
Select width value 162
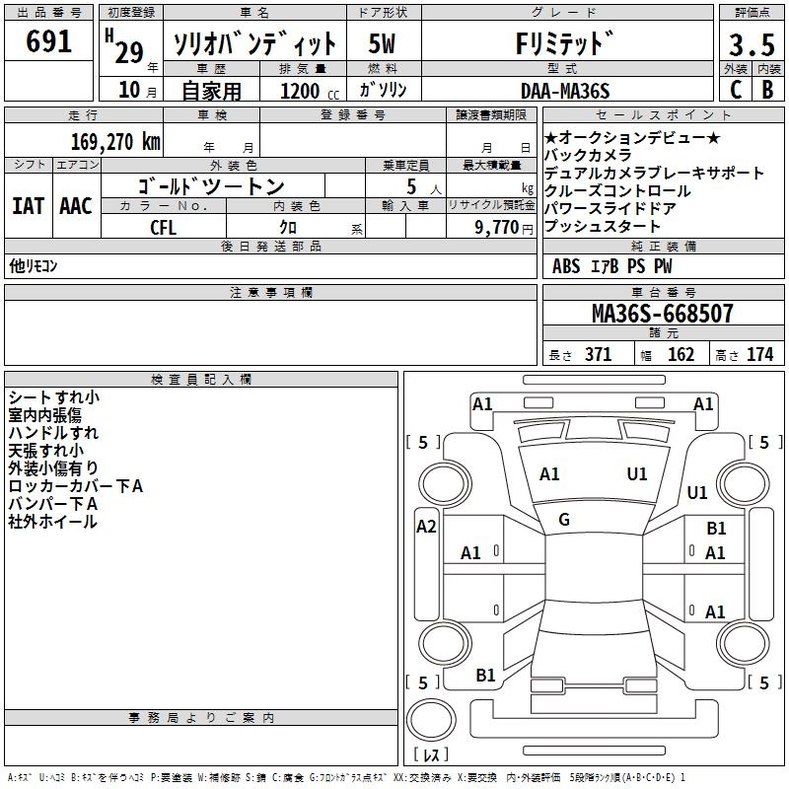tap(681, 354)
